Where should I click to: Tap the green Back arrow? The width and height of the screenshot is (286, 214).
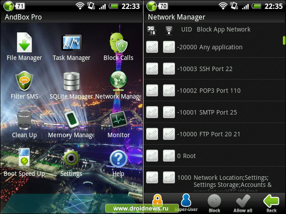click(271, 203)
